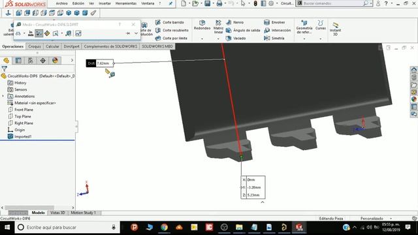The height and width of the screenshot is (235, 418).
Task: Select the Normal To view anchor icon
Action: (8, 13)
